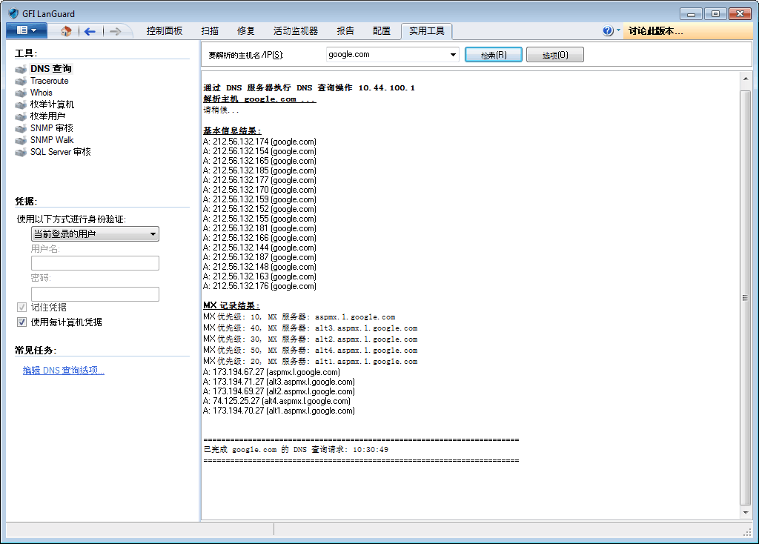
Task: Click the SNMP Walk tool icon
Action: coord(21,140)
